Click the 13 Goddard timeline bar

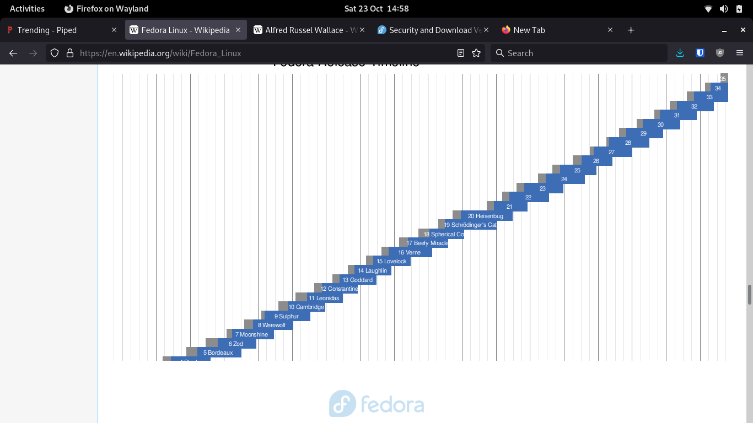[358, 280]
